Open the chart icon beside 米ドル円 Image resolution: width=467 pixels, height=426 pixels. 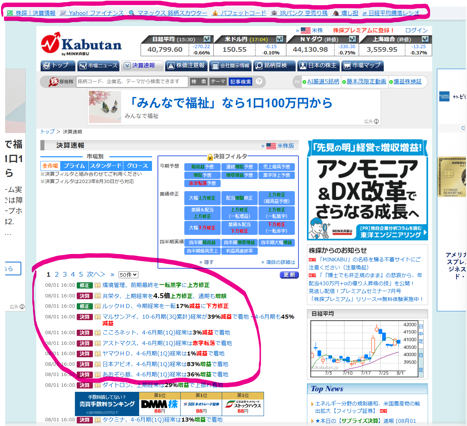coord(280,39)
